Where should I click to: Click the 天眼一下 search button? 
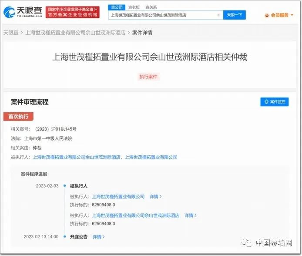pyautogui.click(x=235, y=15)
